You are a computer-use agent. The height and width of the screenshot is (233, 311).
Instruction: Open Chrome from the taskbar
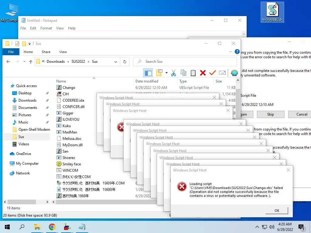52,227
